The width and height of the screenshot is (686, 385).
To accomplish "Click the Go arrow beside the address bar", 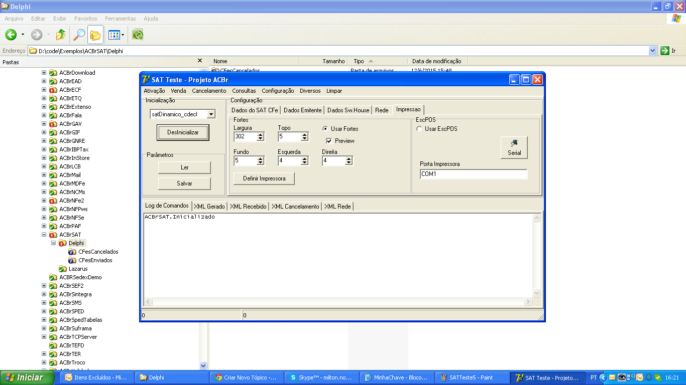I will pyautogui.click(x=665, y=51).
